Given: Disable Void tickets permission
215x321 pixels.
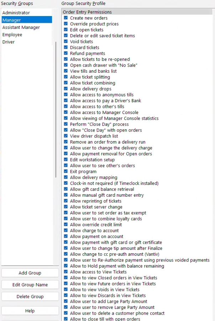Looking at the screenshot, I should [65, 41].
